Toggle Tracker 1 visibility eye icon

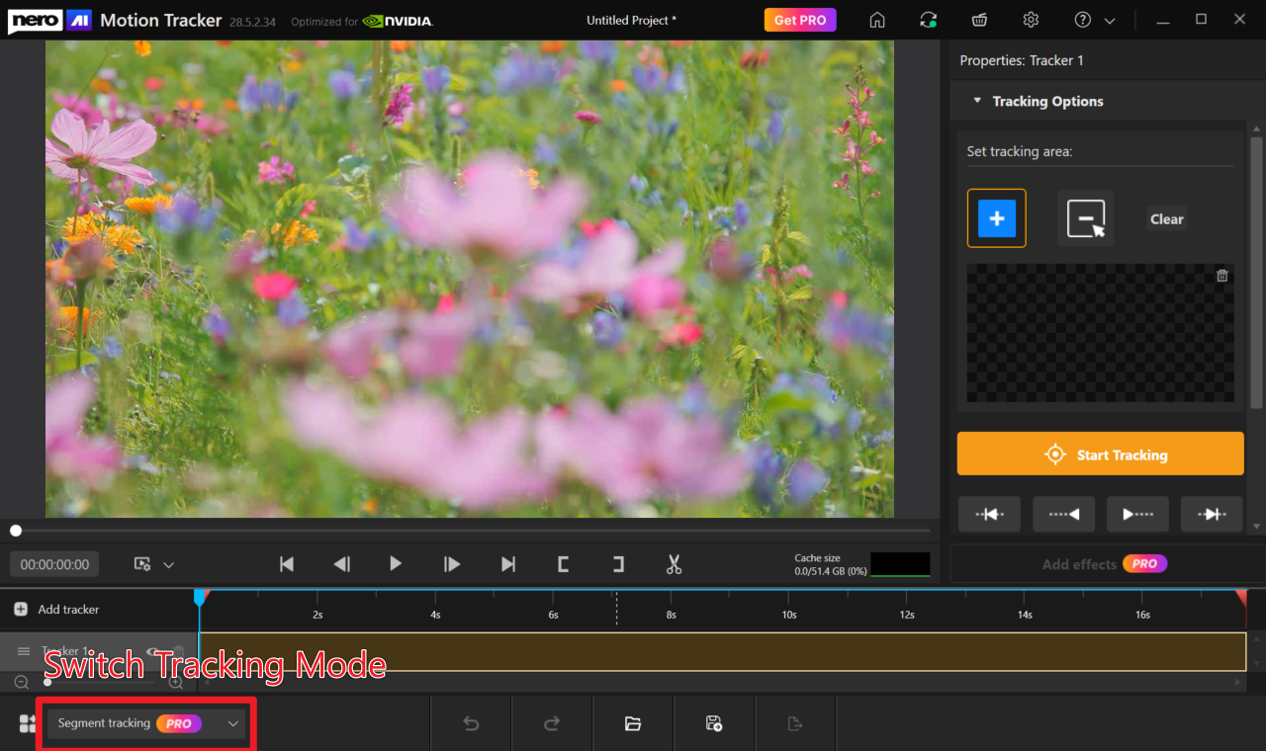click(x=153, y=652)
